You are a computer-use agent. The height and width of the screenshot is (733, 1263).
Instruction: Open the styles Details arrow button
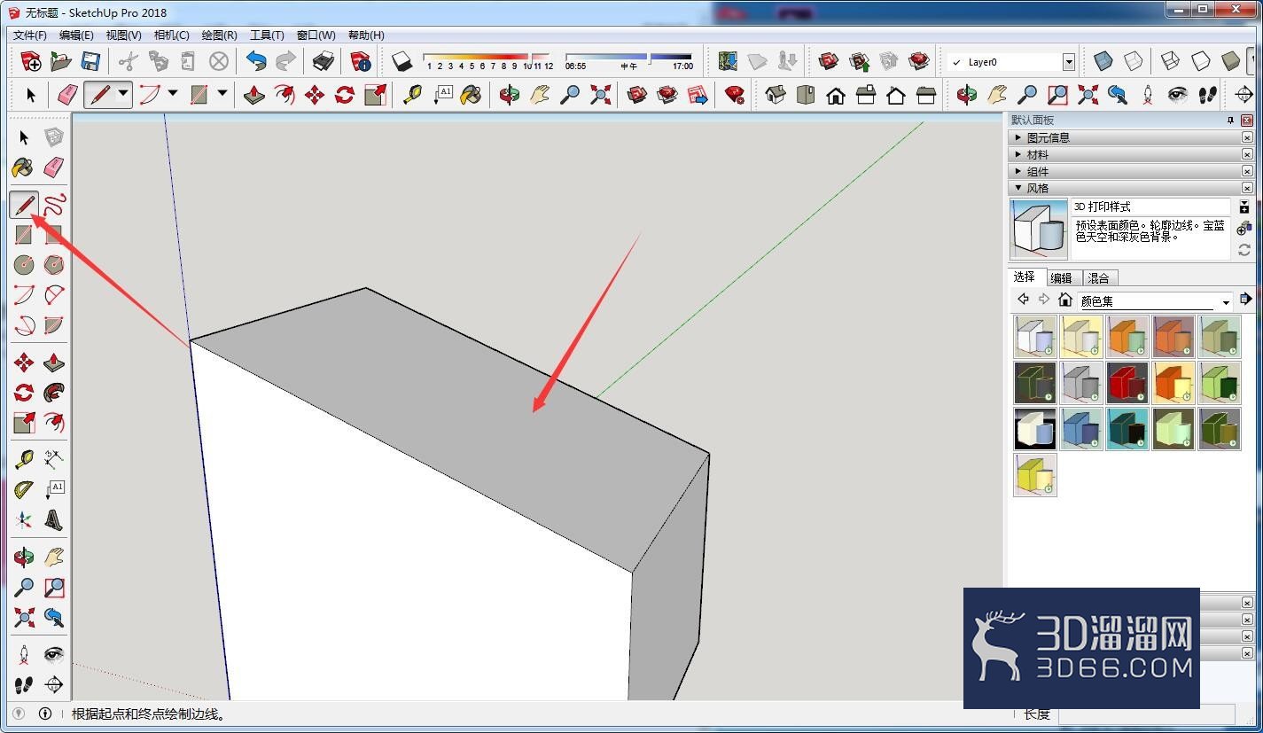tap(1246, 299)
